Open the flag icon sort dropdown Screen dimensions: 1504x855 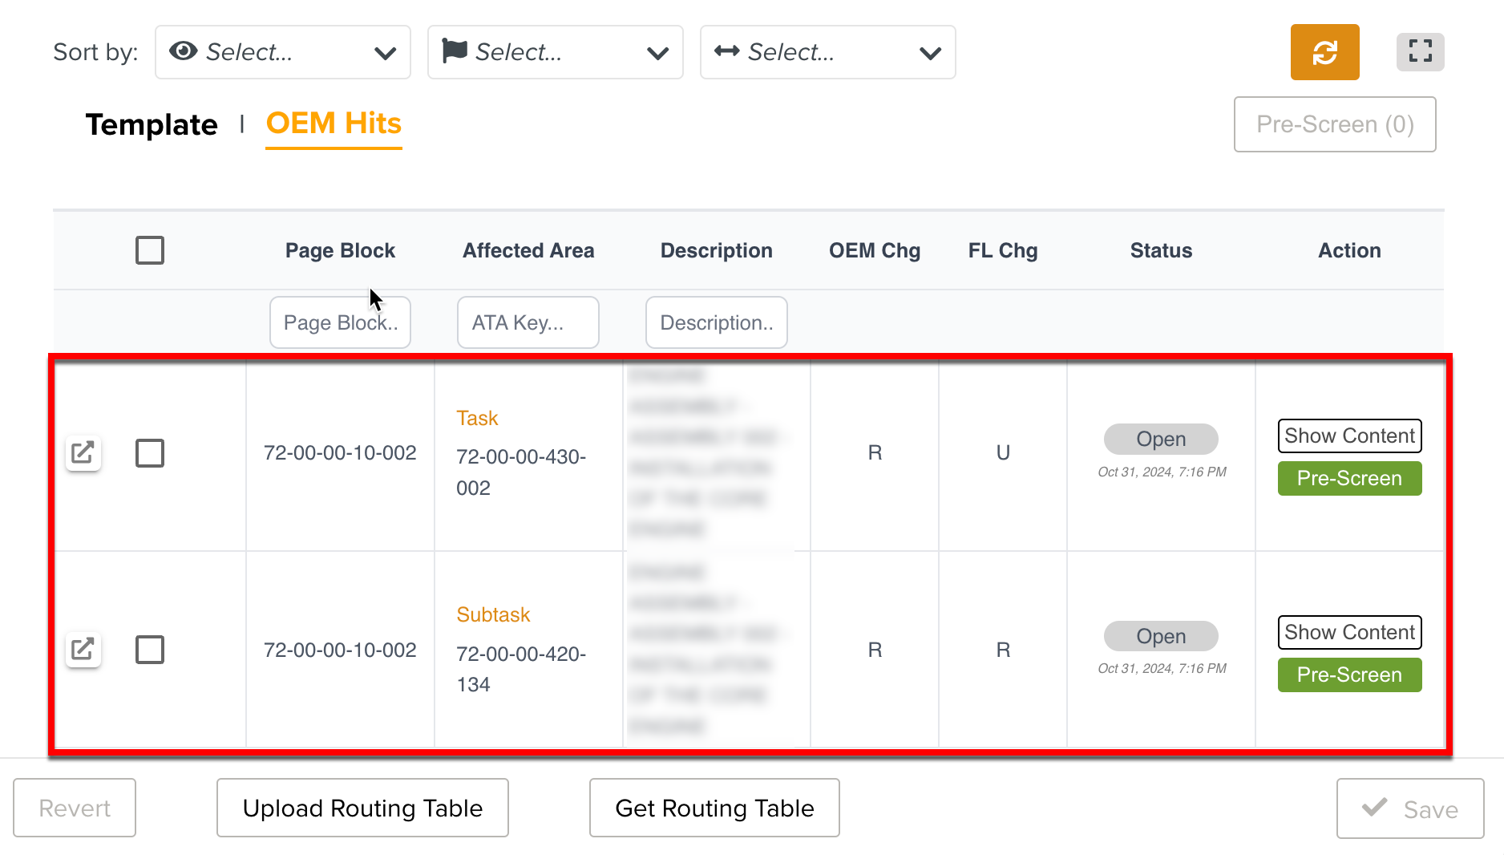click(x=555, y=52)
